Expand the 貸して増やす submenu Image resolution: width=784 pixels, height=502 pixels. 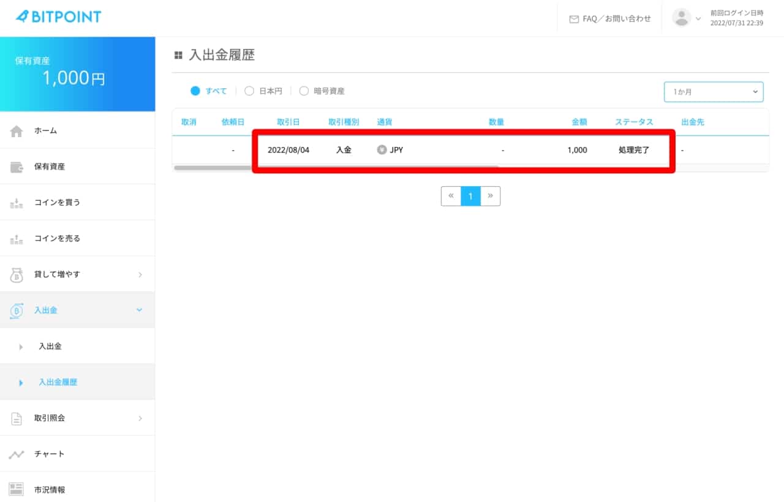[77, 275]
